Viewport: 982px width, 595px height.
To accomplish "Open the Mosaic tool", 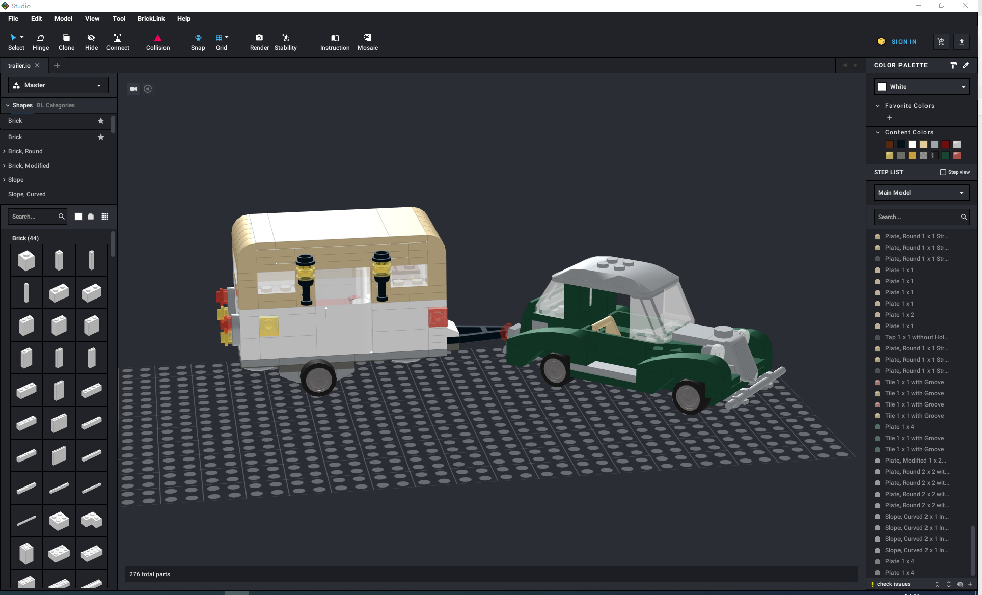I will coord(368,42).
